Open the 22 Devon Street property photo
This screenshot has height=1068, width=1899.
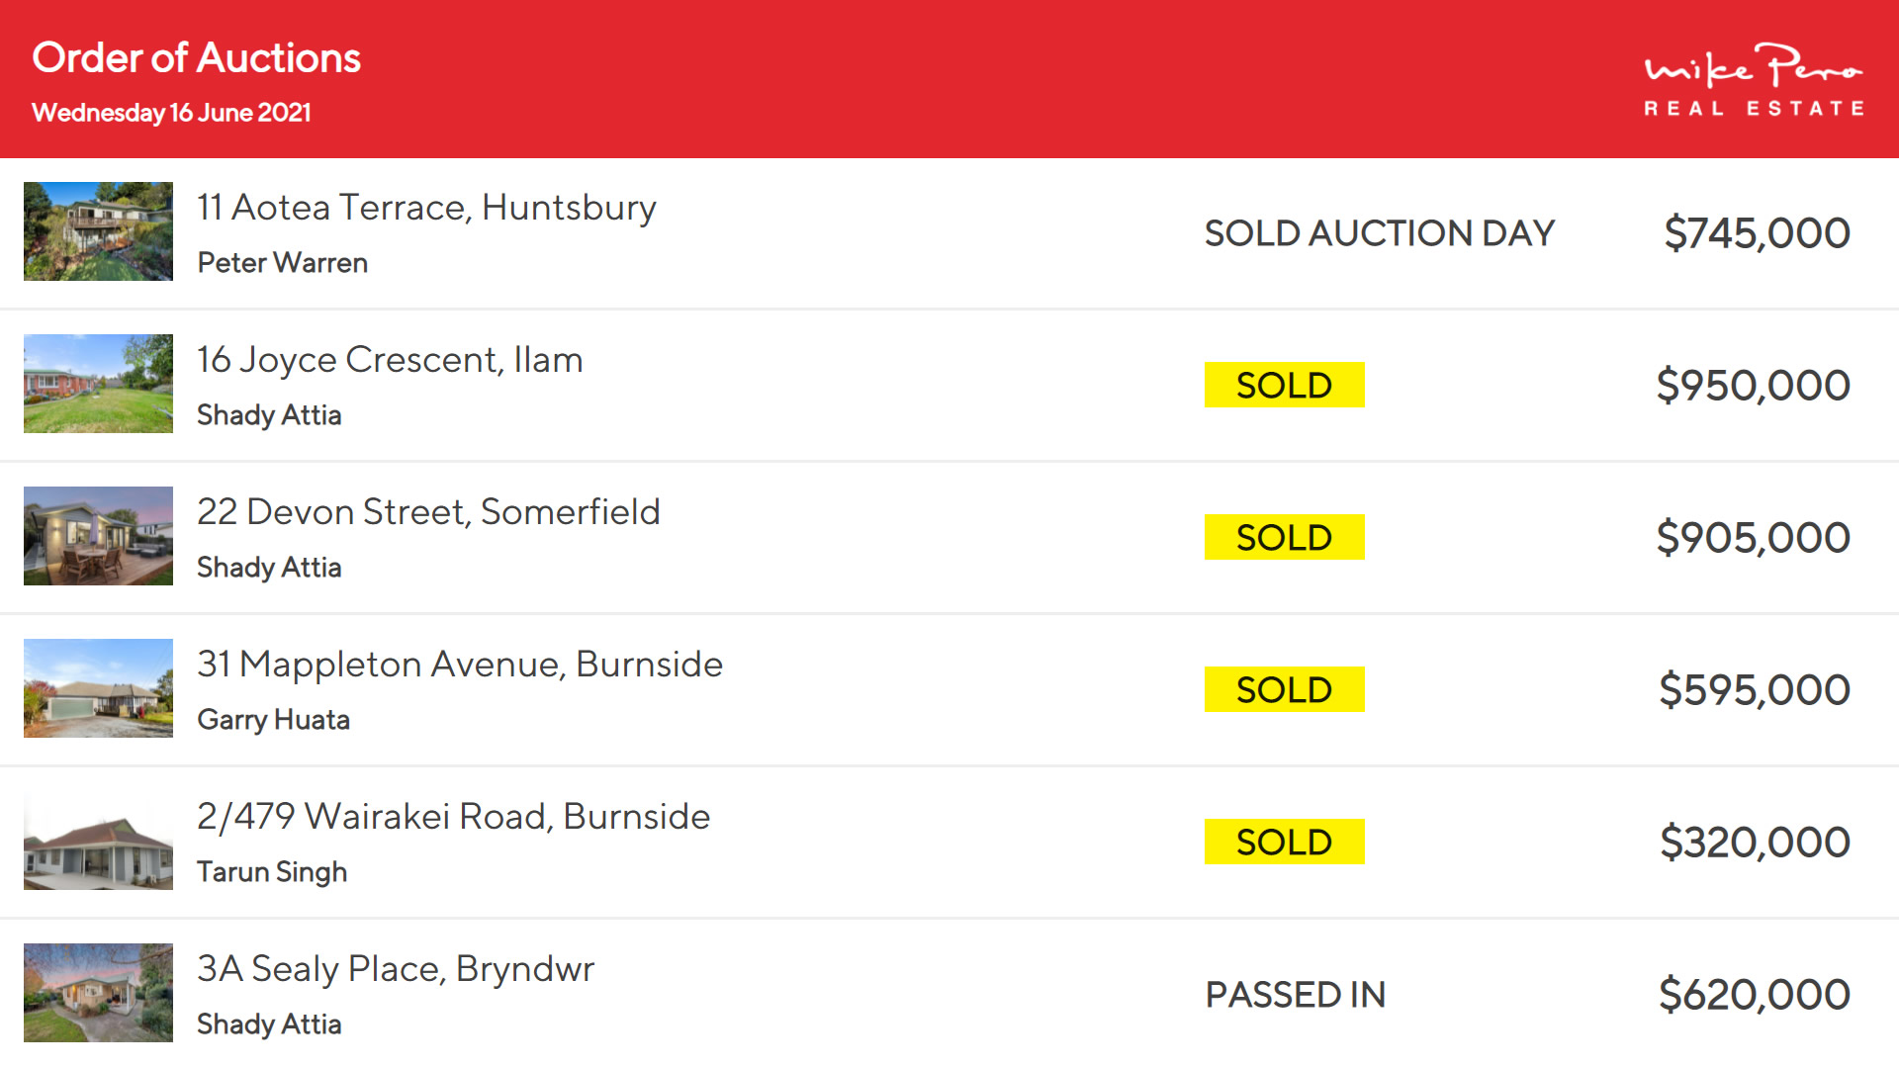(98, 536)
